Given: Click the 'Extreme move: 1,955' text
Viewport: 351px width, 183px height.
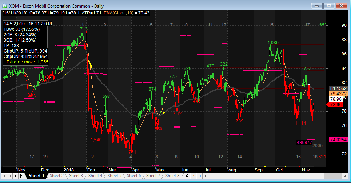Looking at the screenshot, I should (27, 62).
